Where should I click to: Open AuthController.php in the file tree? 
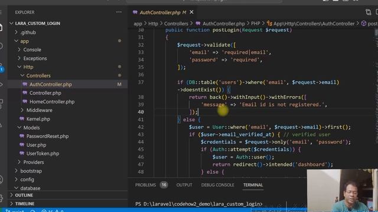coord(51,84)
